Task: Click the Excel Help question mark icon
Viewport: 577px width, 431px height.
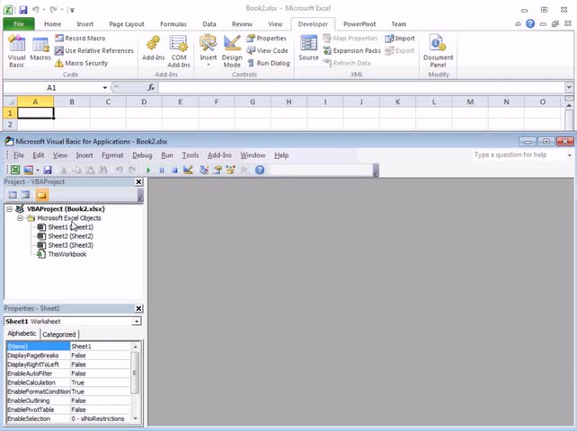Action: click(x=530, y=24)
